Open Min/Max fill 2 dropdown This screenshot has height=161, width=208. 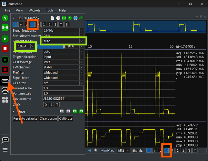pyautogui.click(x=123, y=150)
